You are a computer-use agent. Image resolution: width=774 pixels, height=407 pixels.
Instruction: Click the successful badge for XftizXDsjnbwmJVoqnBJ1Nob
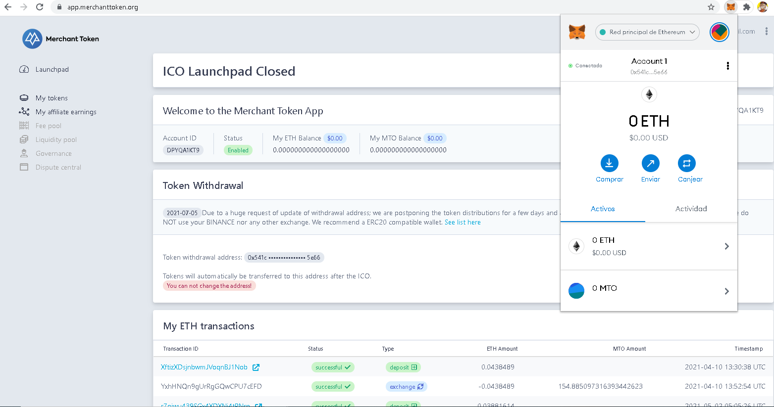333,367
